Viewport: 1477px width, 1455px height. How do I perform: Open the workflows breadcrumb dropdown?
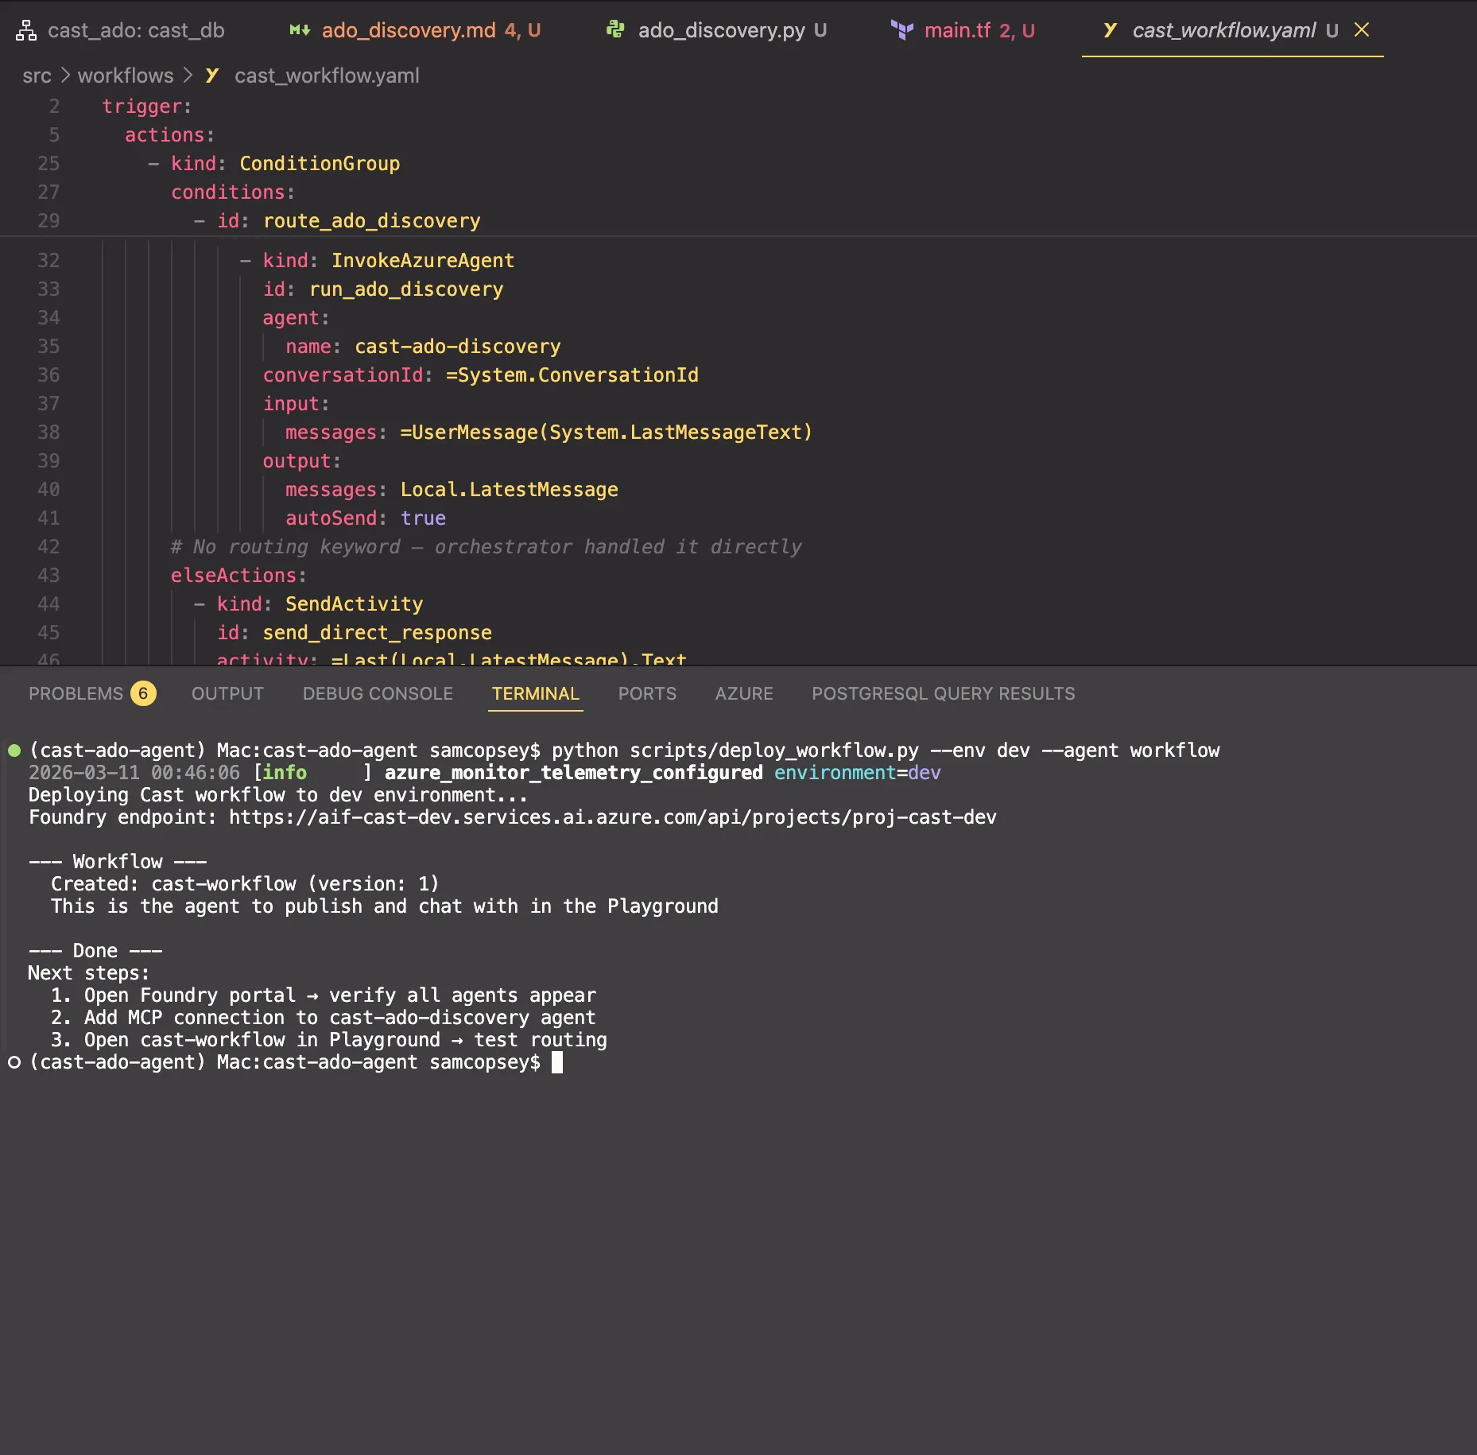click(x=125, y=75)
